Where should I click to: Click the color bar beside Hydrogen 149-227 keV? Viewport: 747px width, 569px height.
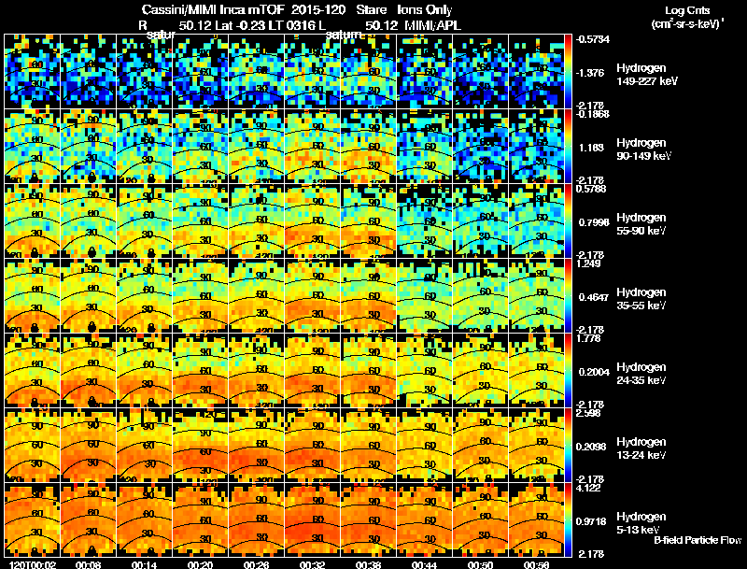click(x=568, y=72)
